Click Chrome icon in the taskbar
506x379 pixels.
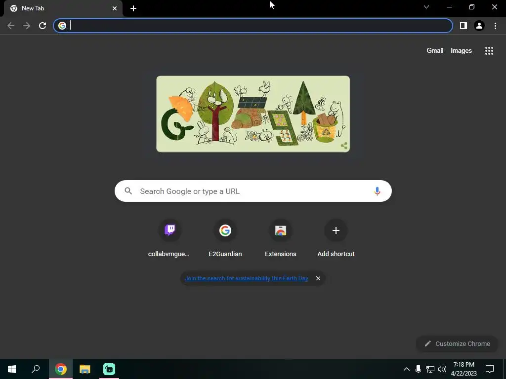(61, 369)
